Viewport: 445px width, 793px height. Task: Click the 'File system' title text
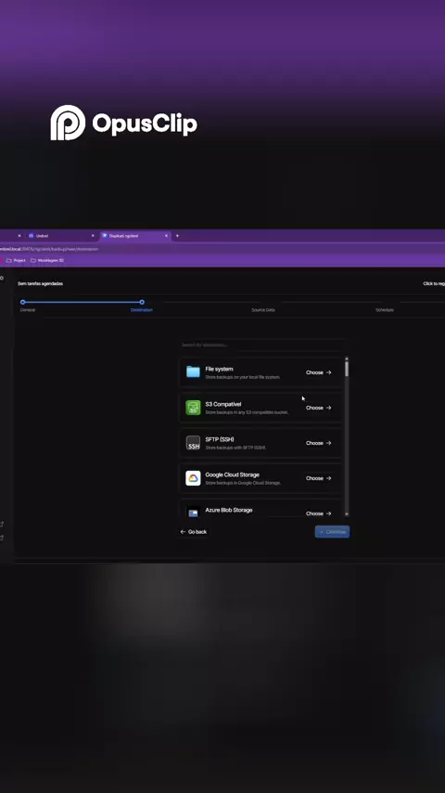point(219,370)
